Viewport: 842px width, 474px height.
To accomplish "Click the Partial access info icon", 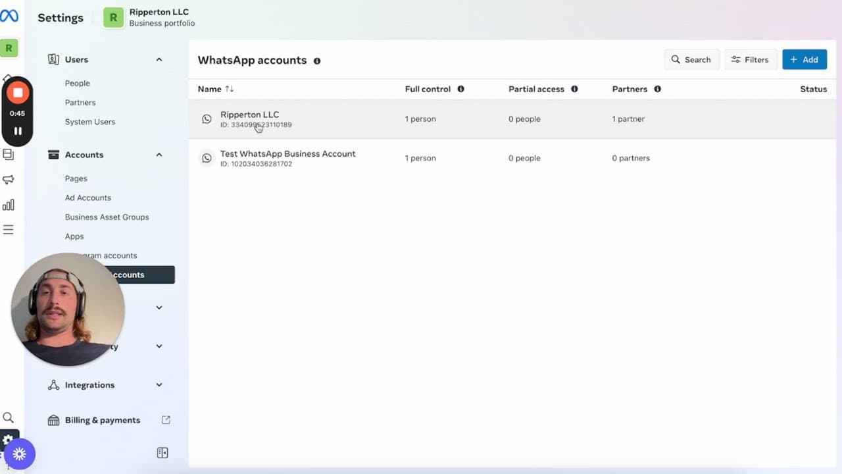I will pos(574,89).
